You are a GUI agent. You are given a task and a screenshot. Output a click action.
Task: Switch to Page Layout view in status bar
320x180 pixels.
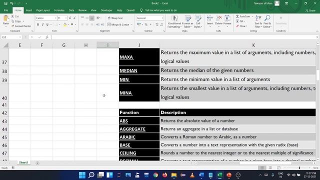(270, 168)
